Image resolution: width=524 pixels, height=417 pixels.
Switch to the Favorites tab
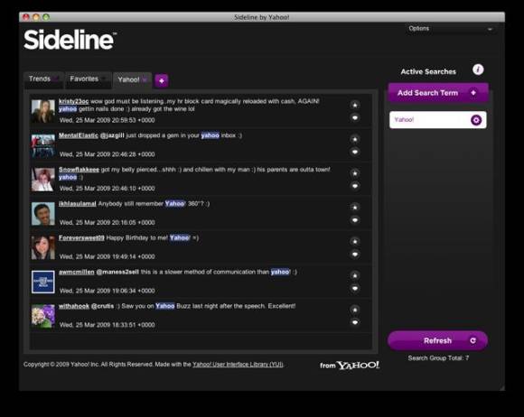tap(84, 79)
